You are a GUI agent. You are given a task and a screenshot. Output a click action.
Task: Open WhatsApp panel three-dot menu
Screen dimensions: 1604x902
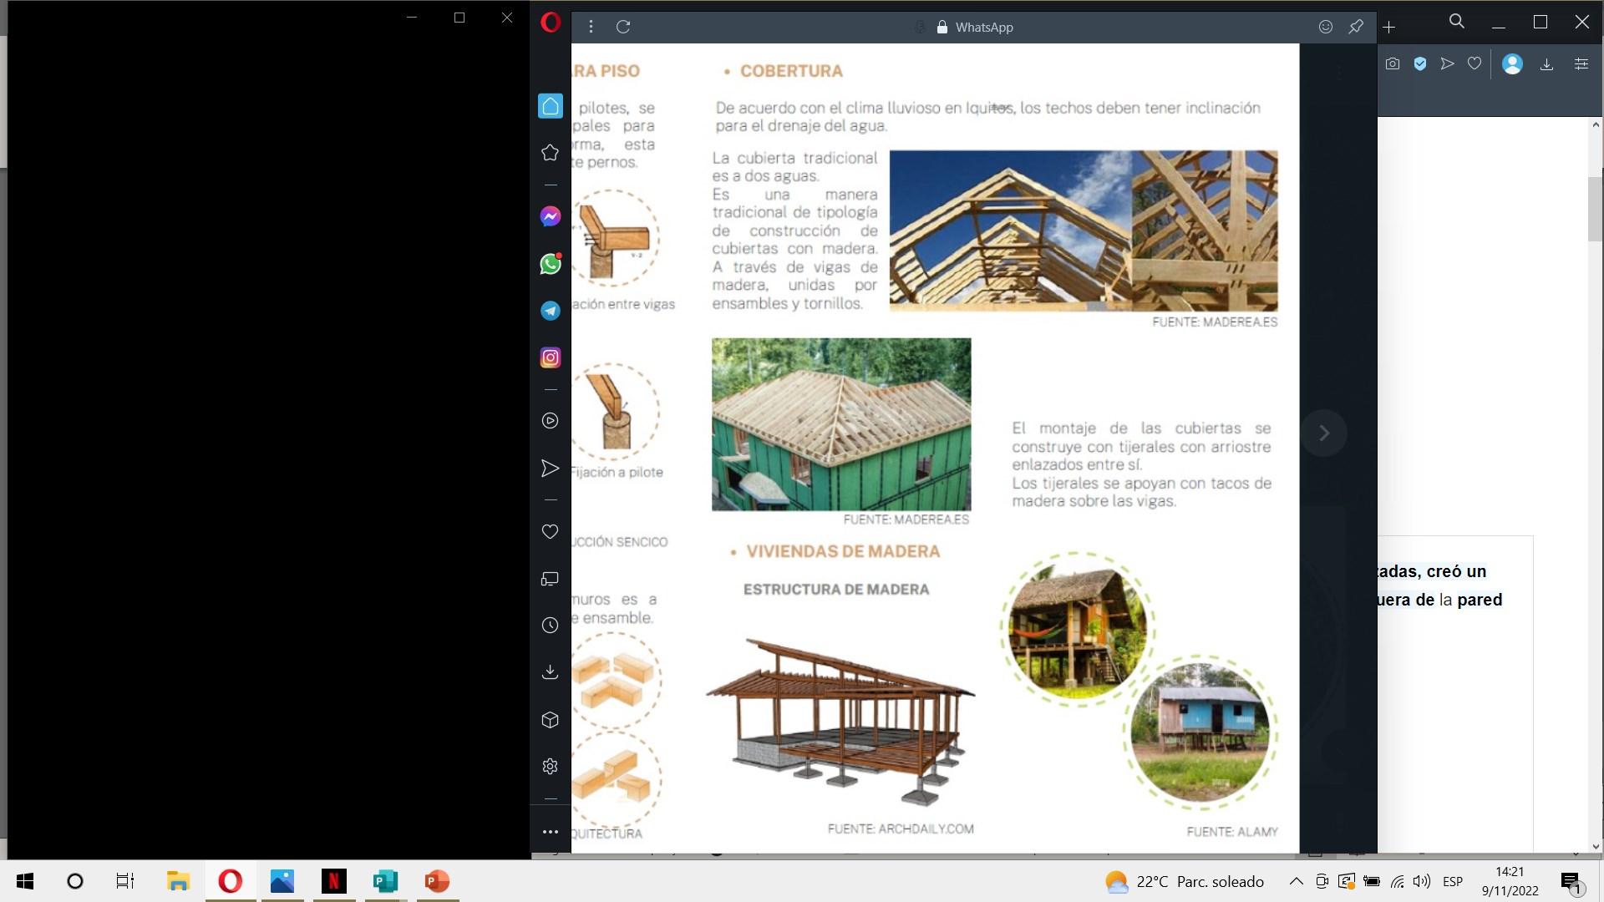(x=591, y=27)
